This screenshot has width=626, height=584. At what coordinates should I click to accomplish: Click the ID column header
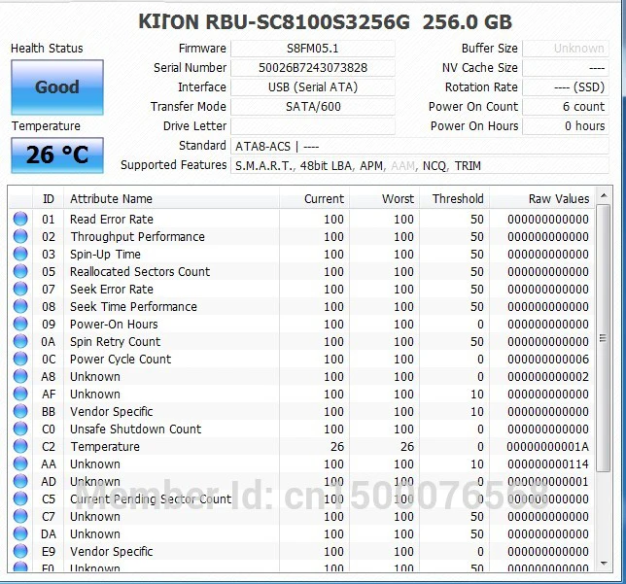click(x=49, y=199)
